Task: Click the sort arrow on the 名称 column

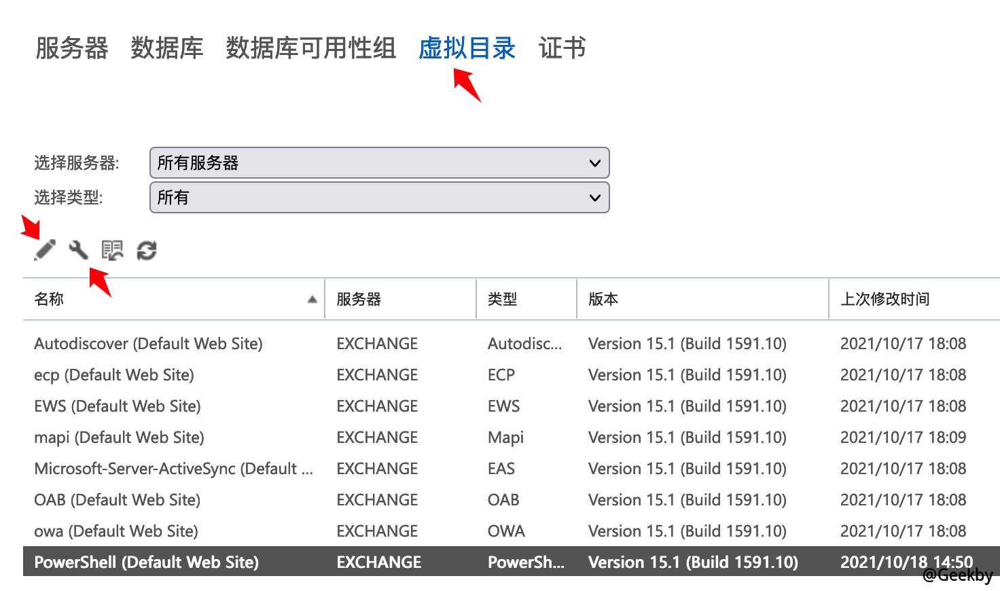Action: (312, 298)
